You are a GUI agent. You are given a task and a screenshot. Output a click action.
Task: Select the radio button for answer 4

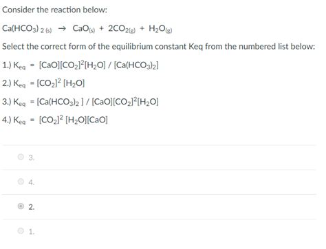(21, 182)
